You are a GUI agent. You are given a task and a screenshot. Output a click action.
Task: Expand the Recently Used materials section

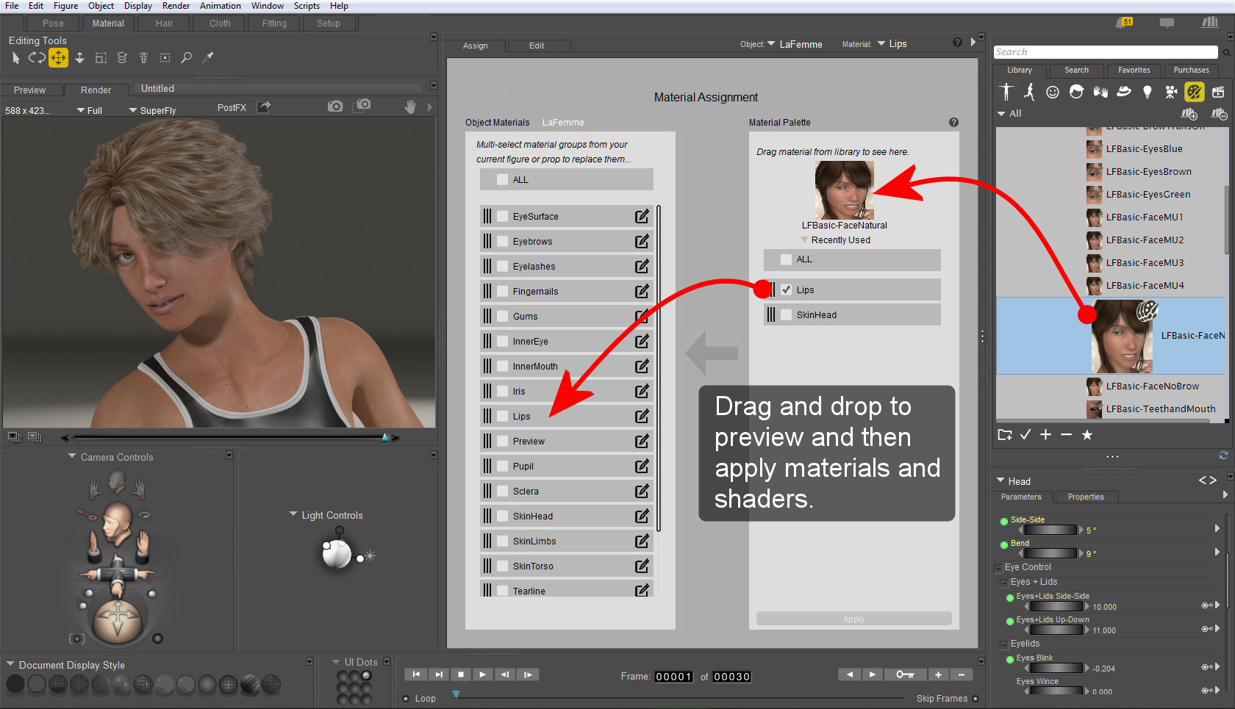[x=803, y=240]
